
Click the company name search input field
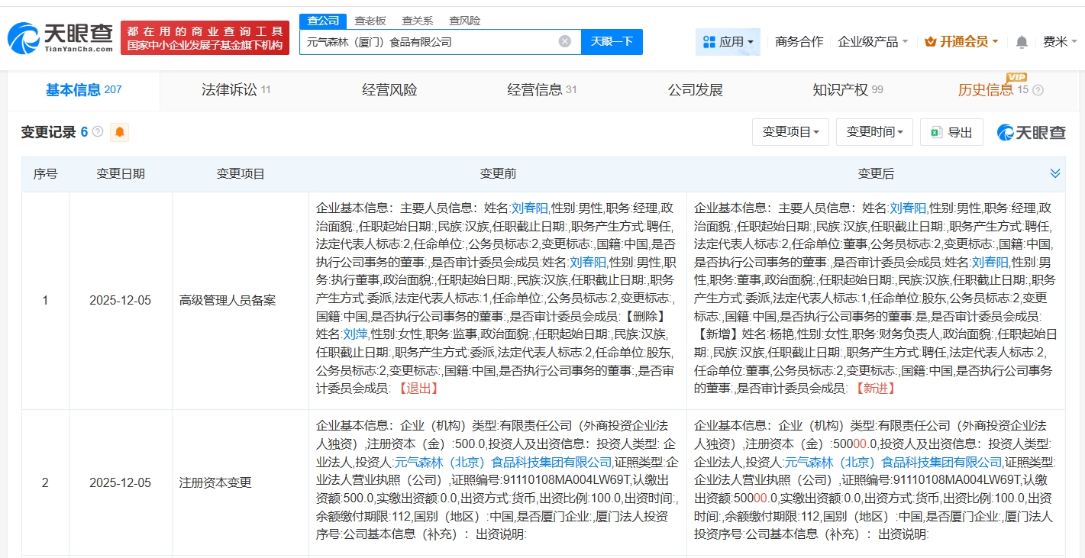[428, 42]
